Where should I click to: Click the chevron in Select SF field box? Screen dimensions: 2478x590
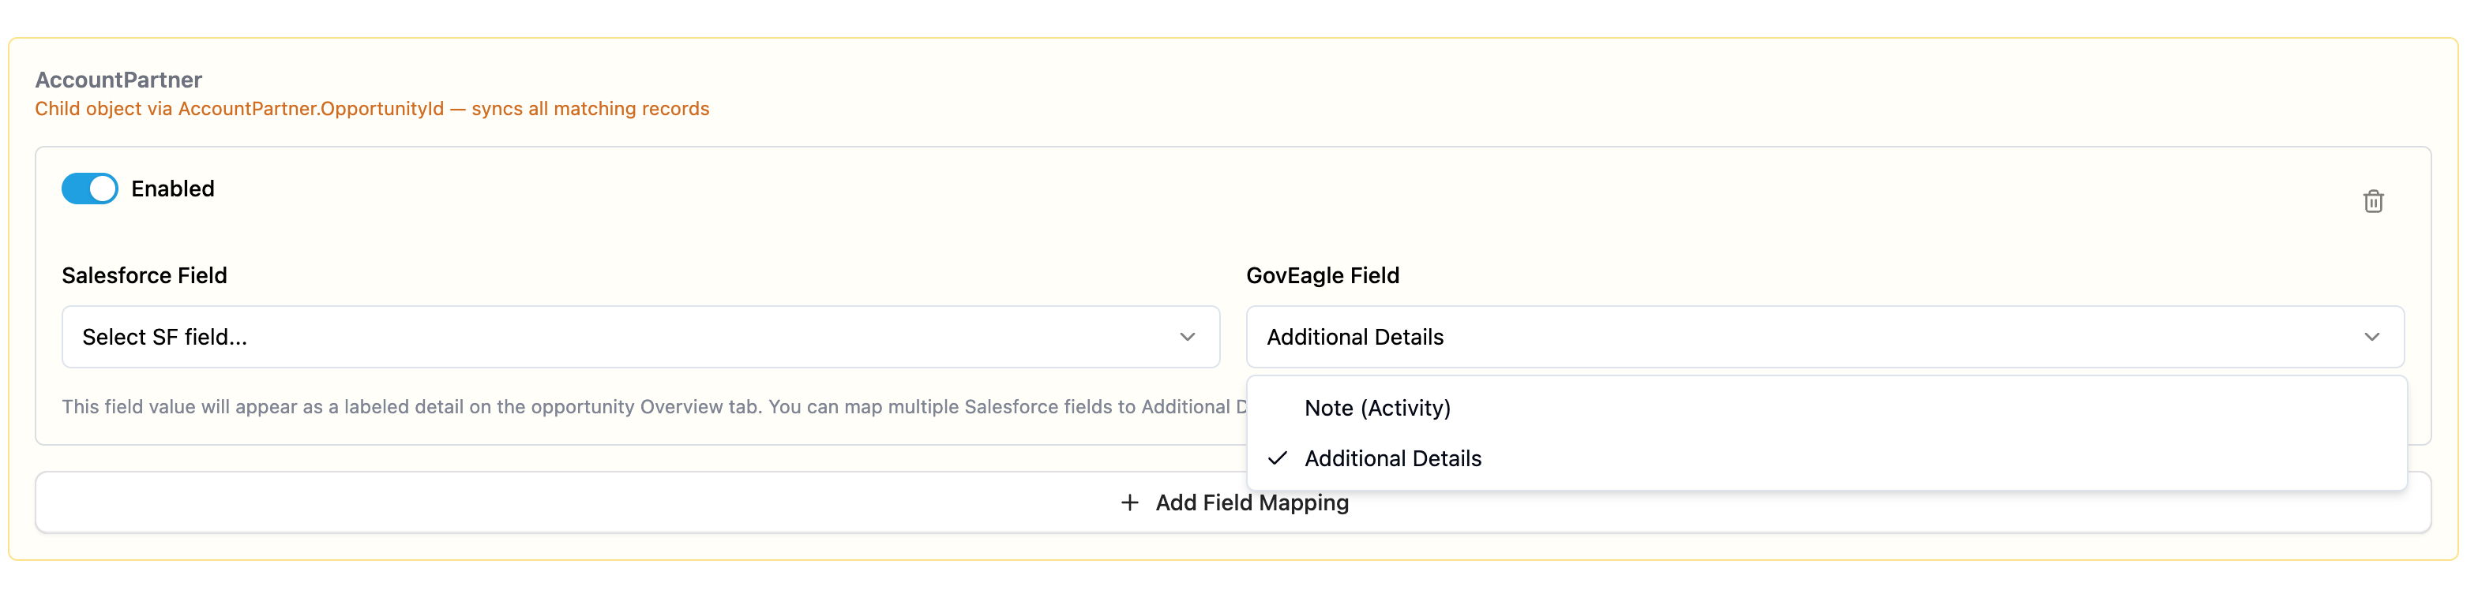pyautogui.click(x=1187, y=338)
